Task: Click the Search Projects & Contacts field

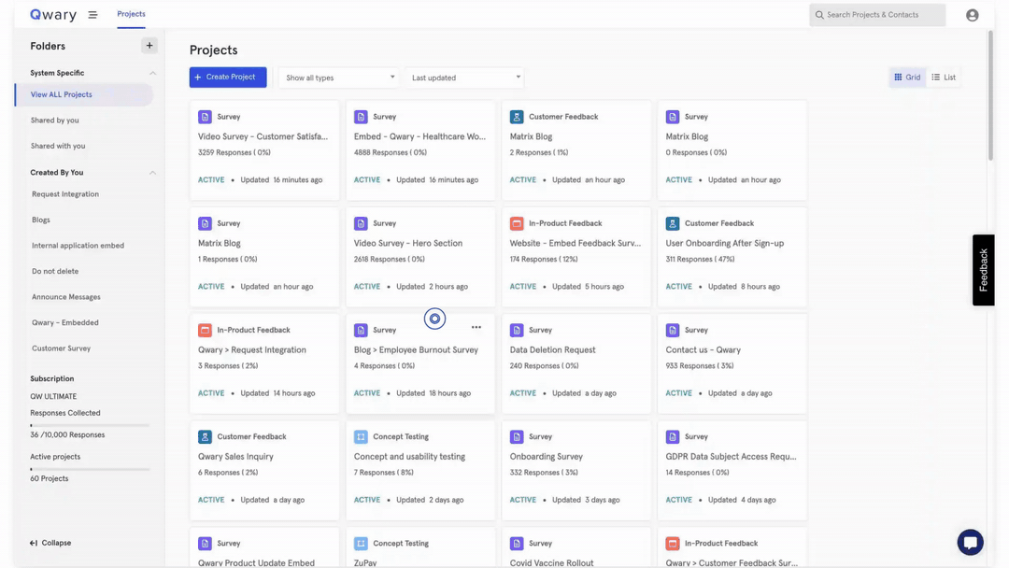Action: point(877,15)
